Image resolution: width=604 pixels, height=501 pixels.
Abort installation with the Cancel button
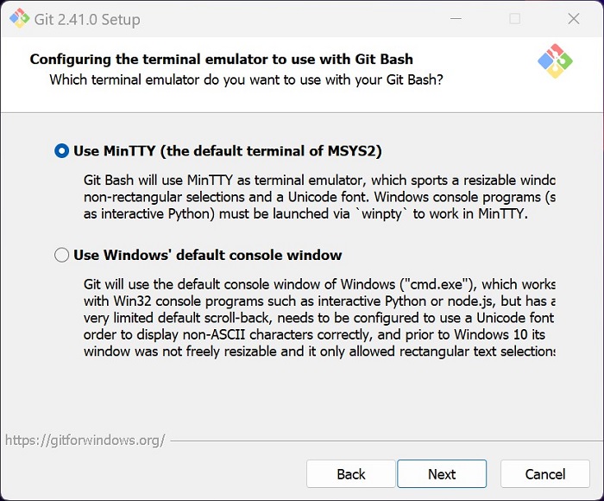click(x=545, y=474)
